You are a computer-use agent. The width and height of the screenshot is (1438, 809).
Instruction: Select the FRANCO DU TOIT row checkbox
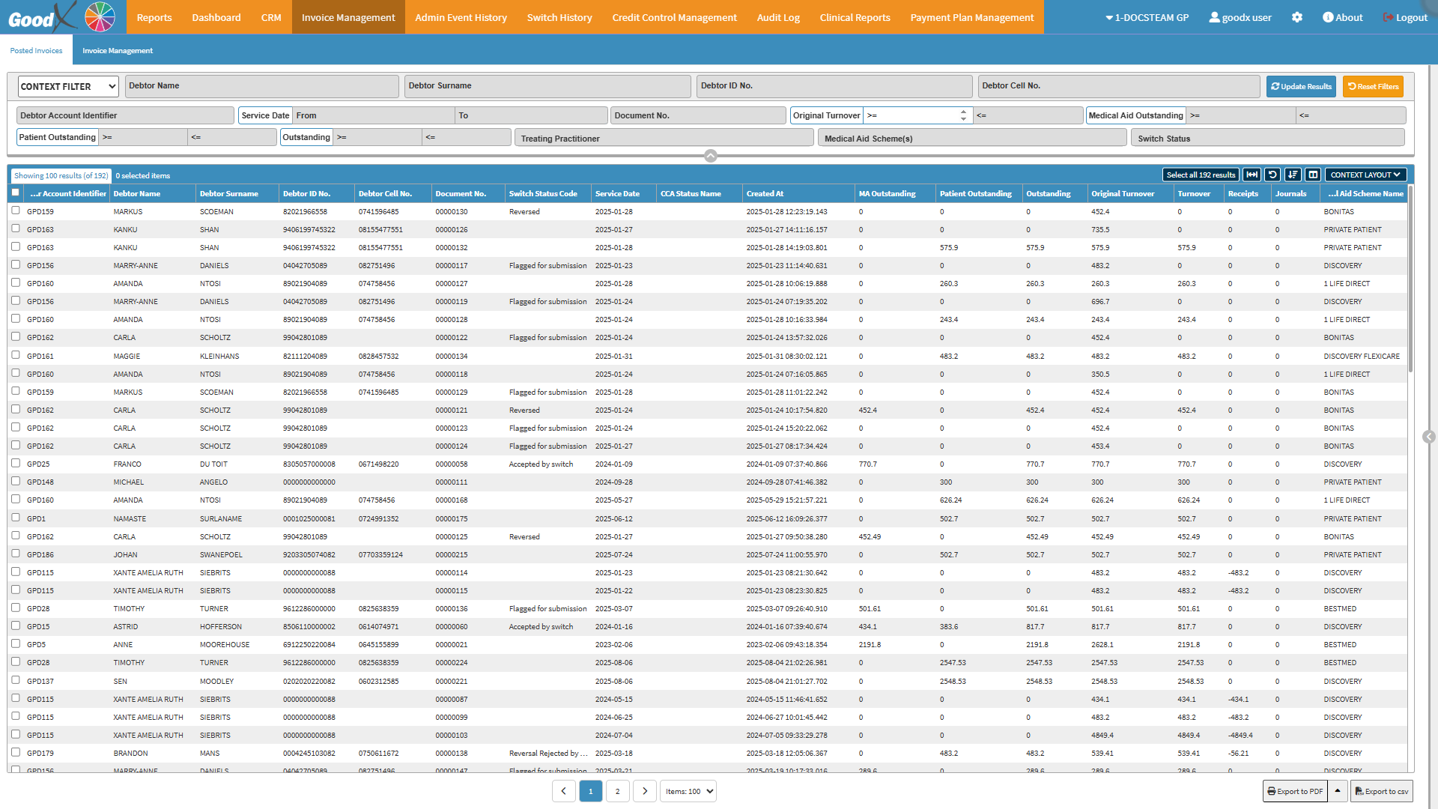pyautogui.click(x=16, y=463)
